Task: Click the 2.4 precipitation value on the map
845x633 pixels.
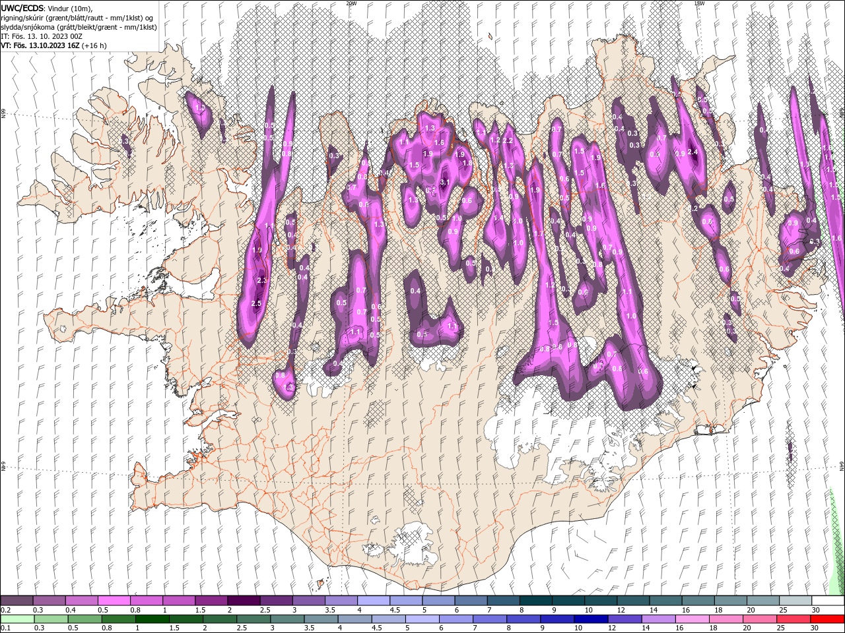Action: (x=693, y=152)
